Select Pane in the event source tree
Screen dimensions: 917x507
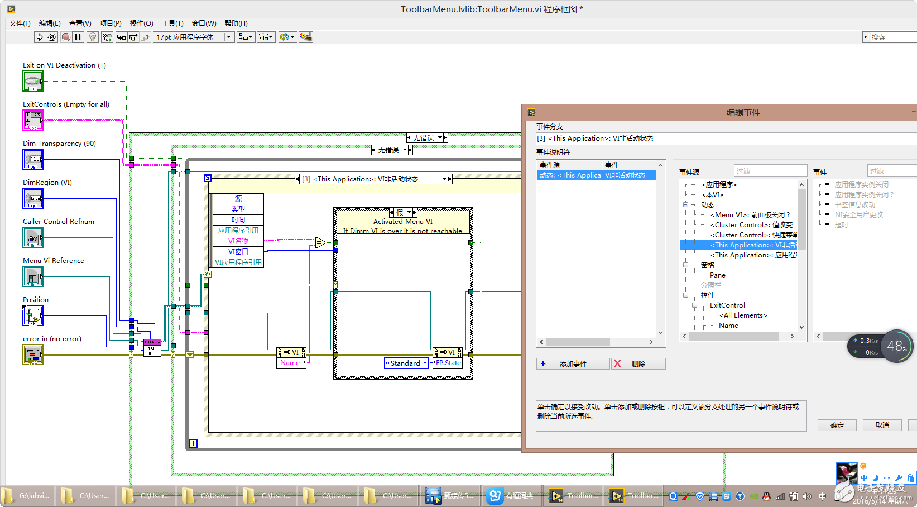coord(717,275)
